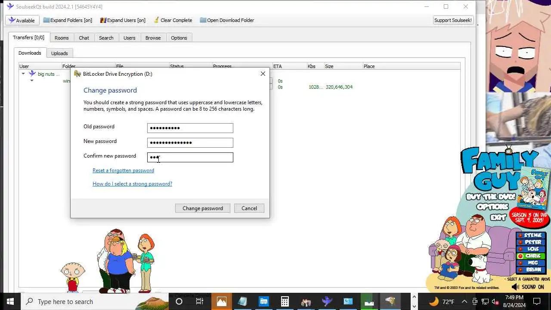Select Stewie in the character list

[531, 236]
